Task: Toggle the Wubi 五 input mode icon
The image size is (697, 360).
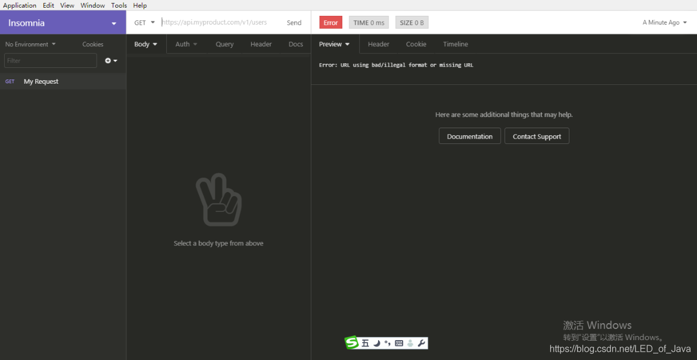Action: point(365,343)
